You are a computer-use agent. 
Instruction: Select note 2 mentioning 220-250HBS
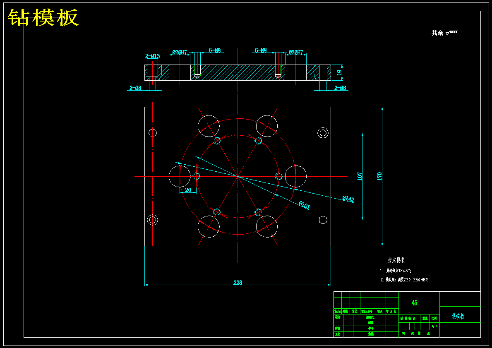pyautogui.click(x=404, y=280)
